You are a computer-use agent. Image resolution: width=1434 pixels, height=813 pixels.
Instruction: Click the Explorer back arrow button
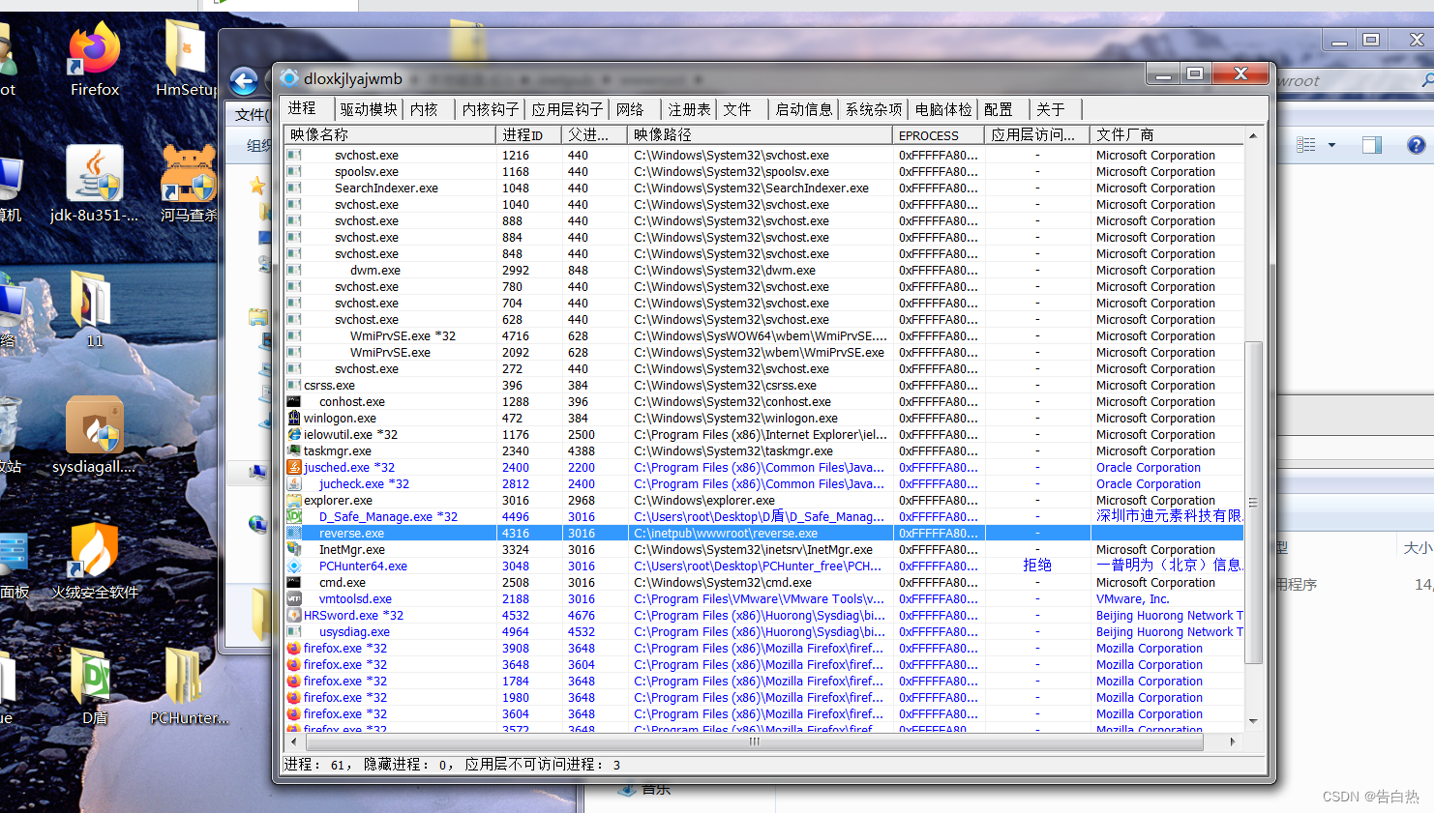(x=244, y=81)
